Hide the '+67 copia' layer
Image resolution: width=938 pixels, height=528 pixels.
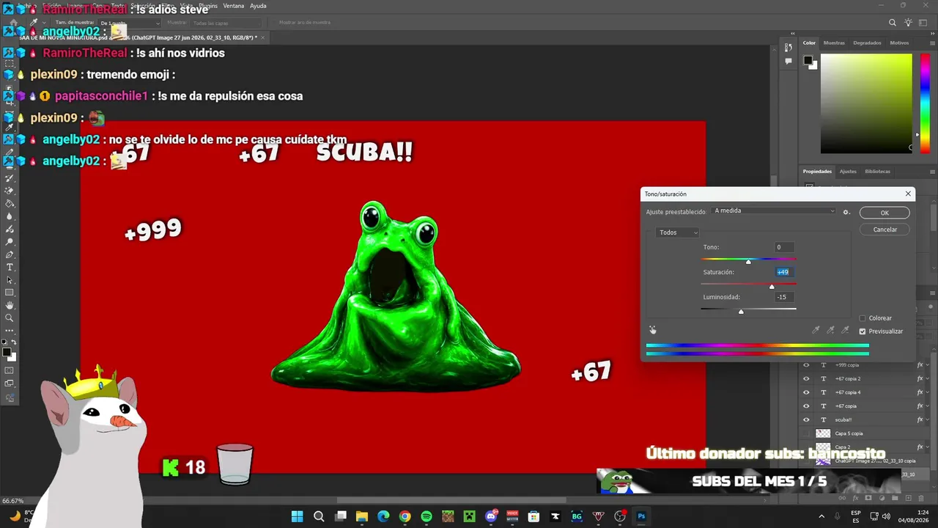pyautogui.click(x=806, y=406)
